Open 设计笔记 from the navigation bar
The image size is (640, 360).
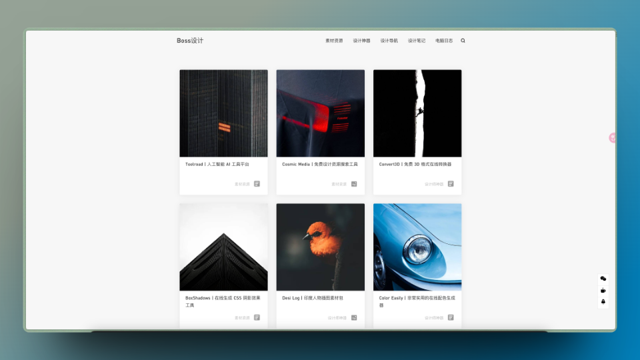click(417, 41)
